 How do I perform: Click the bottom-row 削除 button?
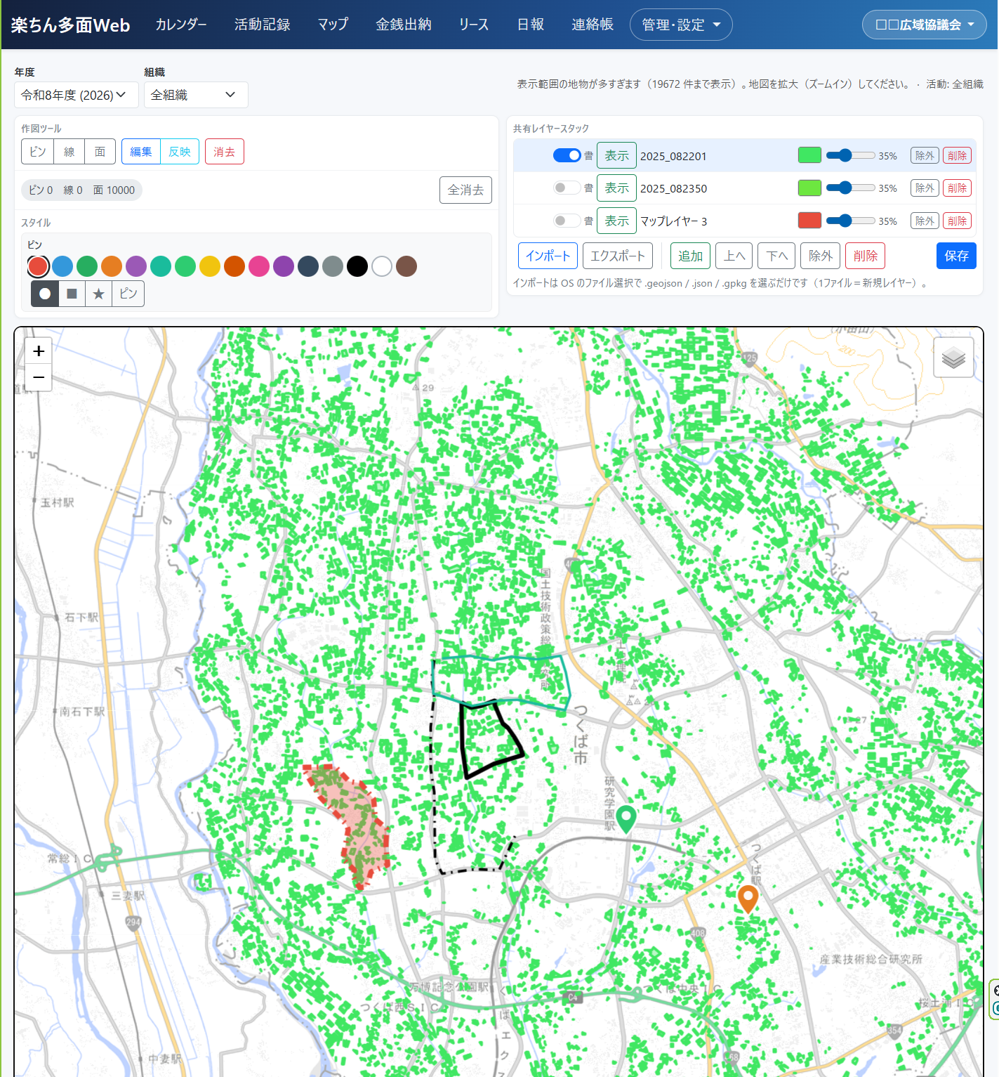point(865,256)
